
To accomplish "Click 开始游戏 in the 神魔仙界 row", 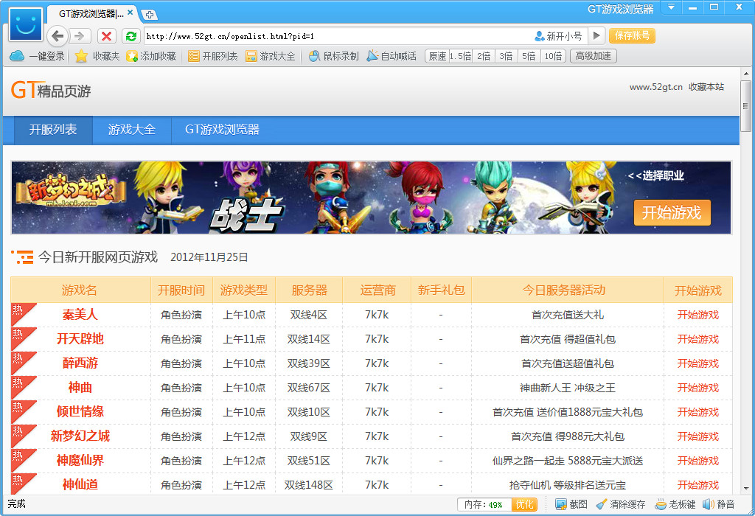I will tap(697, 461).
